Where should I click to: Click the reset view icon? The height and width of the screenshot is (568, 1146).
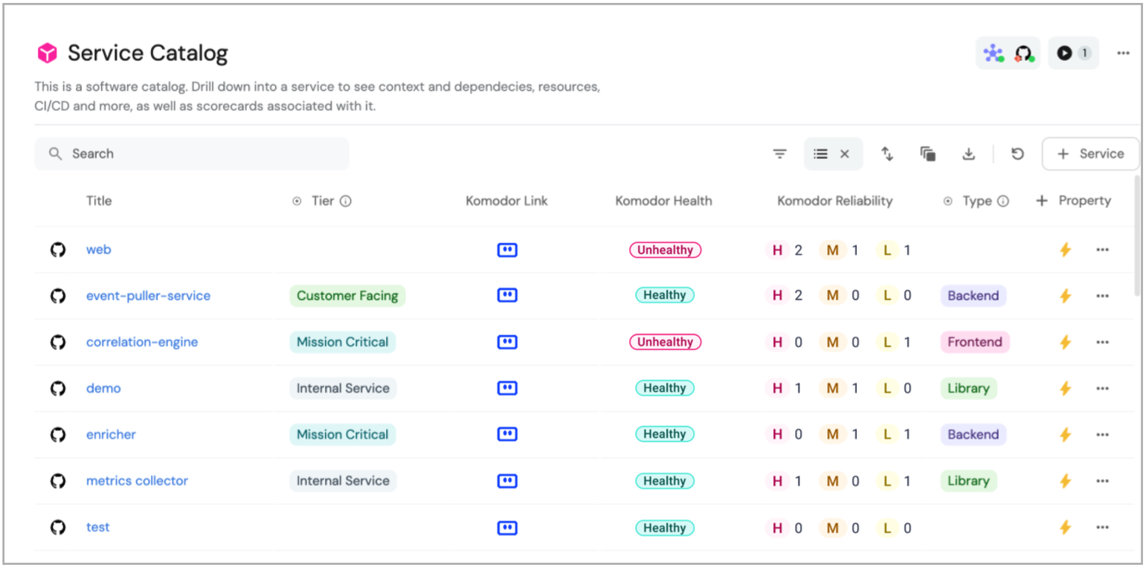tap(1017, 154)
